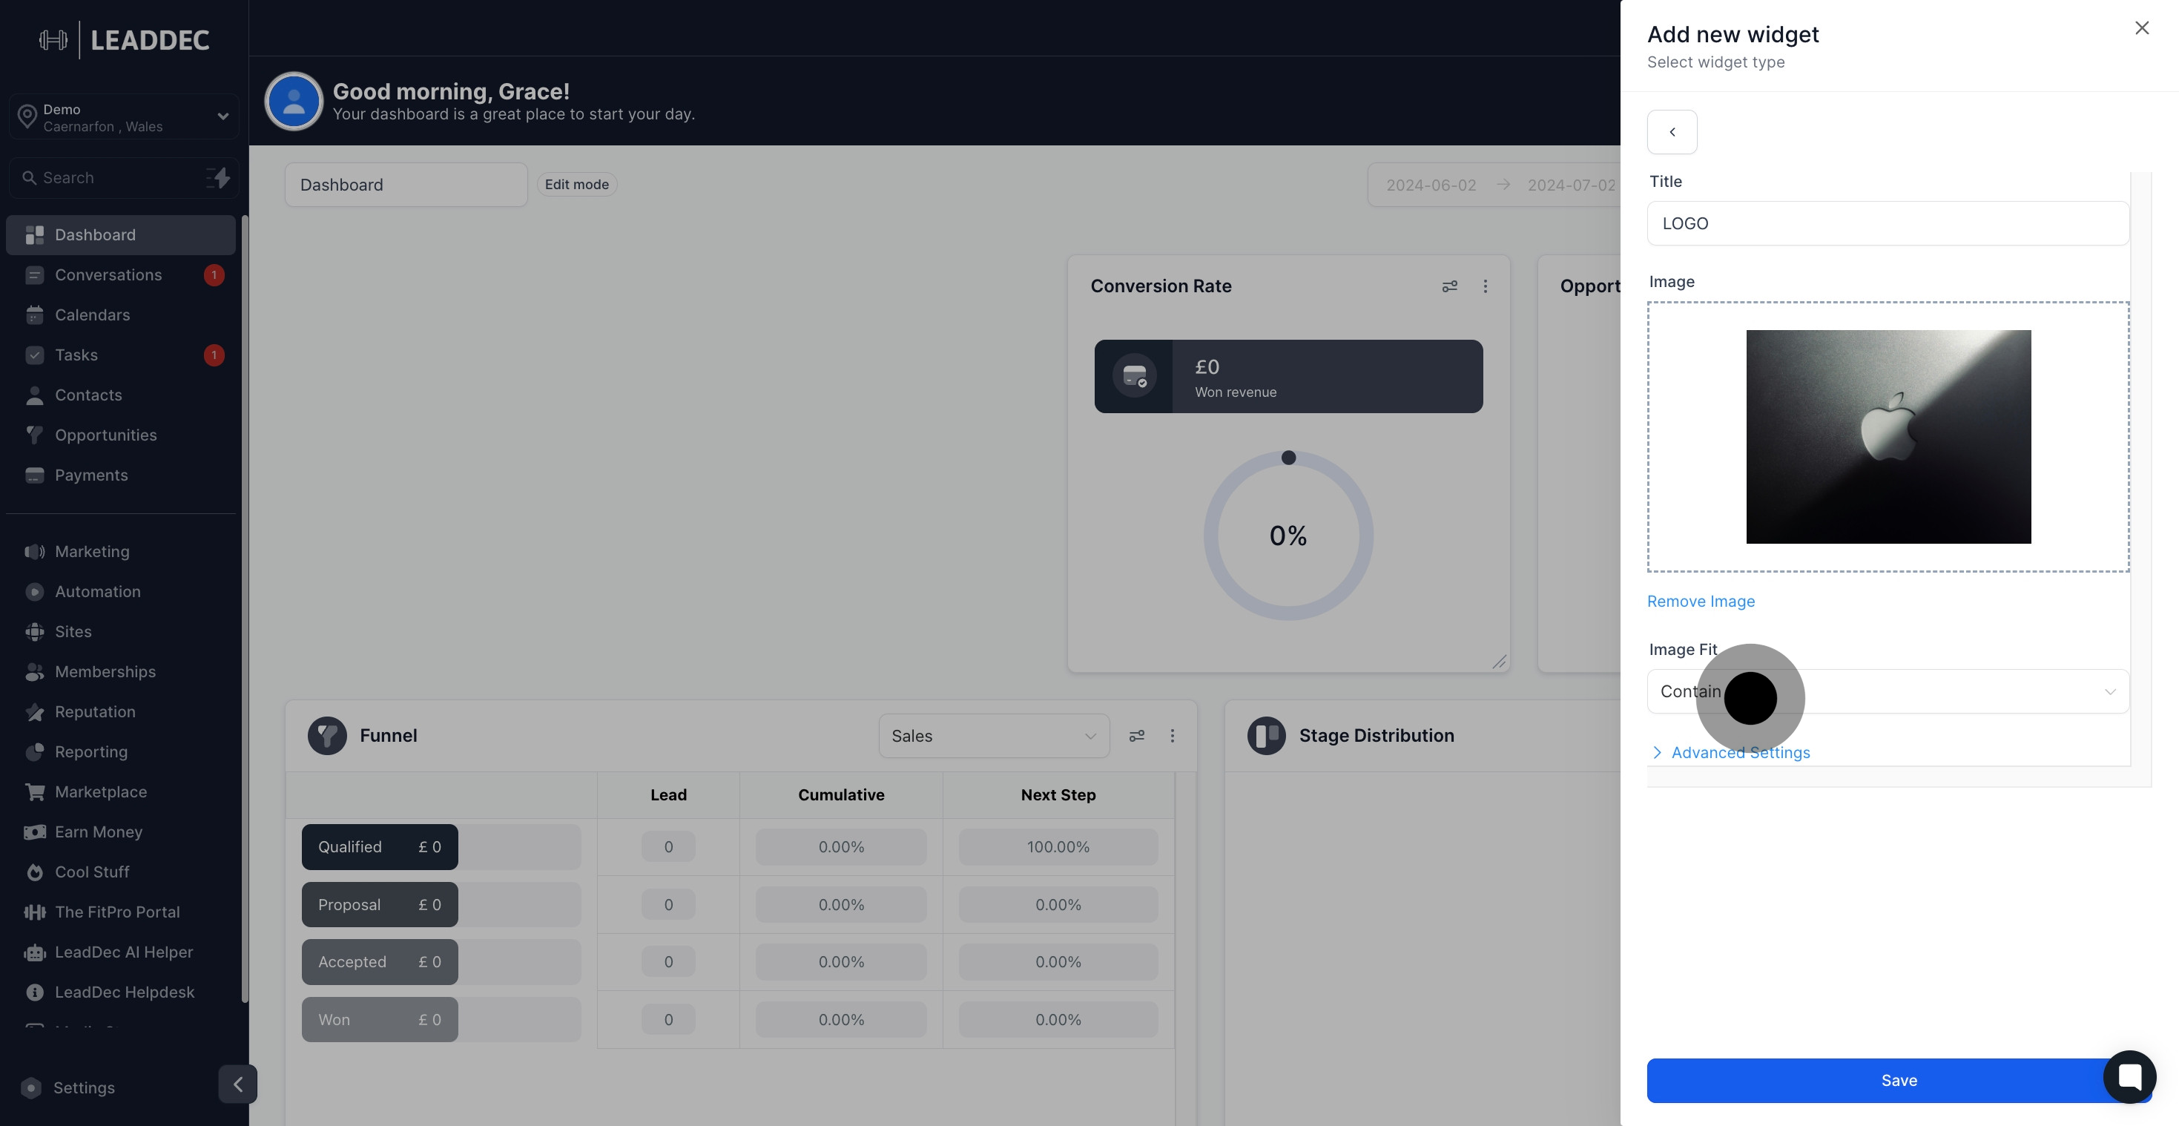
Task: Click the Reporting pie chart icon
Action: (x=35, y=752)
